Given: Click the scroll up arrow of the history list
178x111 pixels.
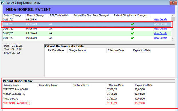Looking at the screenshot, I should [173, 15].
